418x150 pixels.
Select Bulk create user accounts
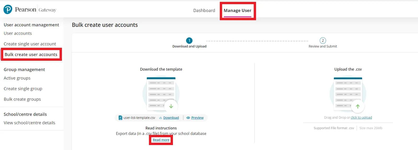coord(31,55)
